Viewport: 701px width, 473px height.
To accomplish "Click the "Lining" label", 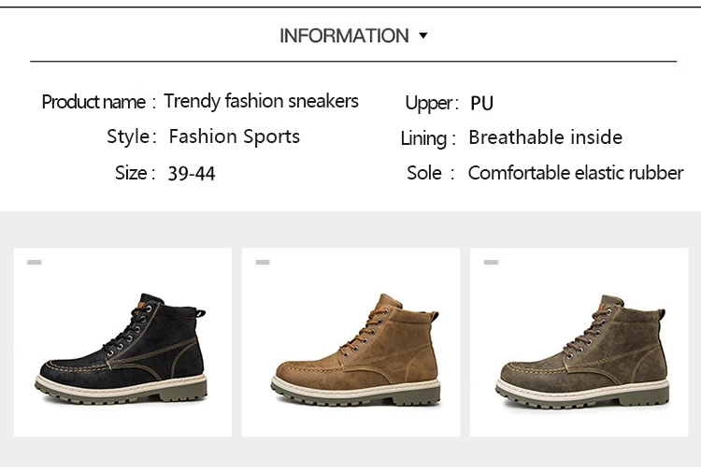I will click(x=423, y=138).
